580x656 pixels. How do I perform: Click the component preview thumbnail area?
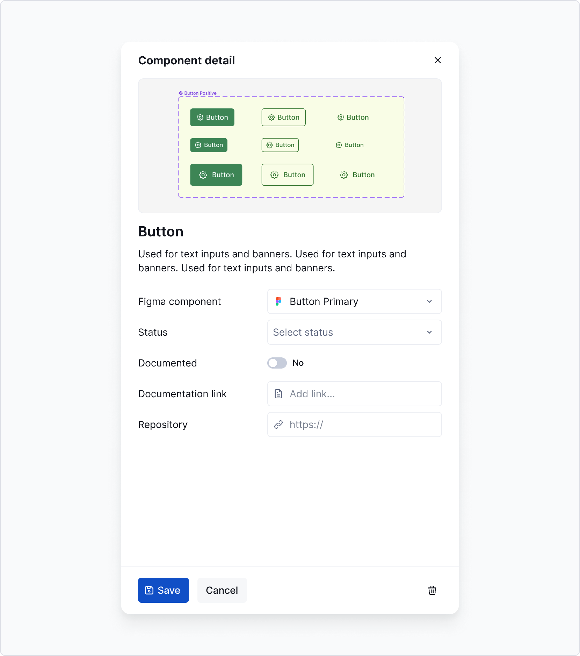coord(290,145)
